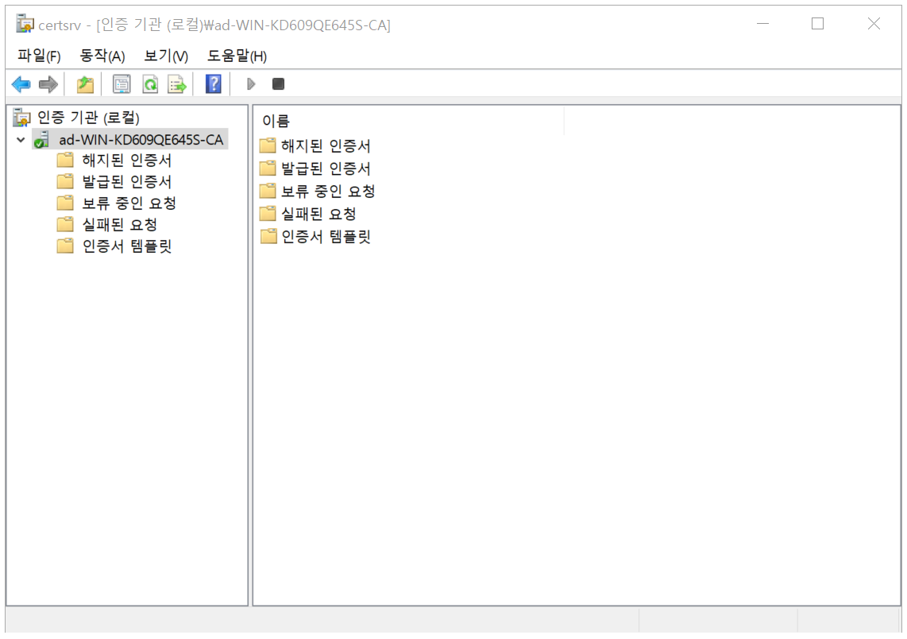Click folder icon of 실패된 요청 in tree
The width and height of the screenshot is (907, 639).
click(x=65, y=224)
